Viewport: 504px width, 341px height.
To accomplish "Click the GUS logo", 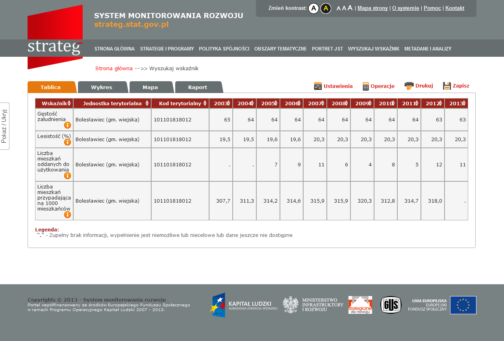I will 391,305.
